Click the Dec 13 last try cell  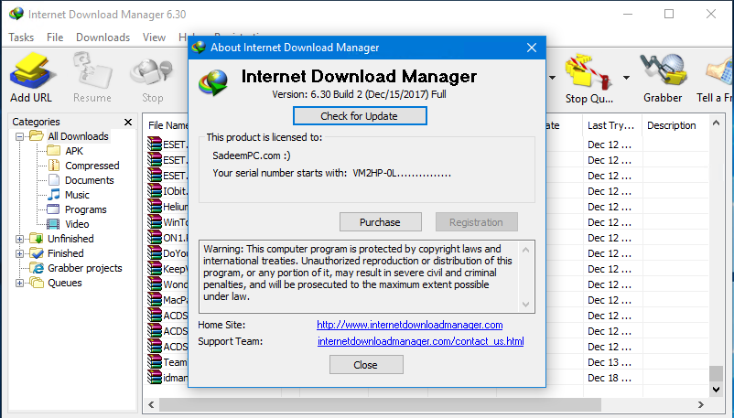pos(610,362)
